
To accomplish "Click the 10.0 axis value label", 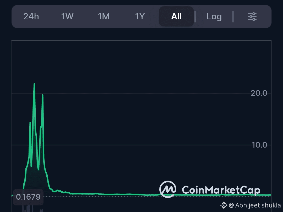I will click(x=259, y=145).
